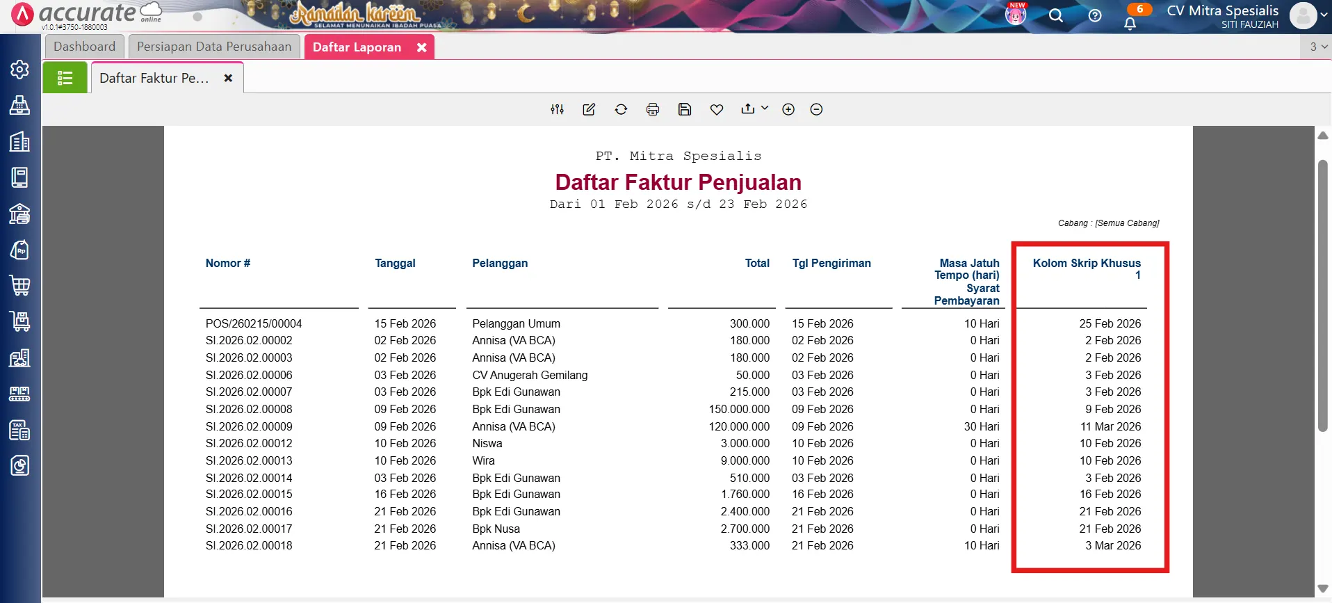Viewport: 1332px width, 603px height.
Task: Click the scroll down arrow of report
Action: click(x=1322, y=588)
